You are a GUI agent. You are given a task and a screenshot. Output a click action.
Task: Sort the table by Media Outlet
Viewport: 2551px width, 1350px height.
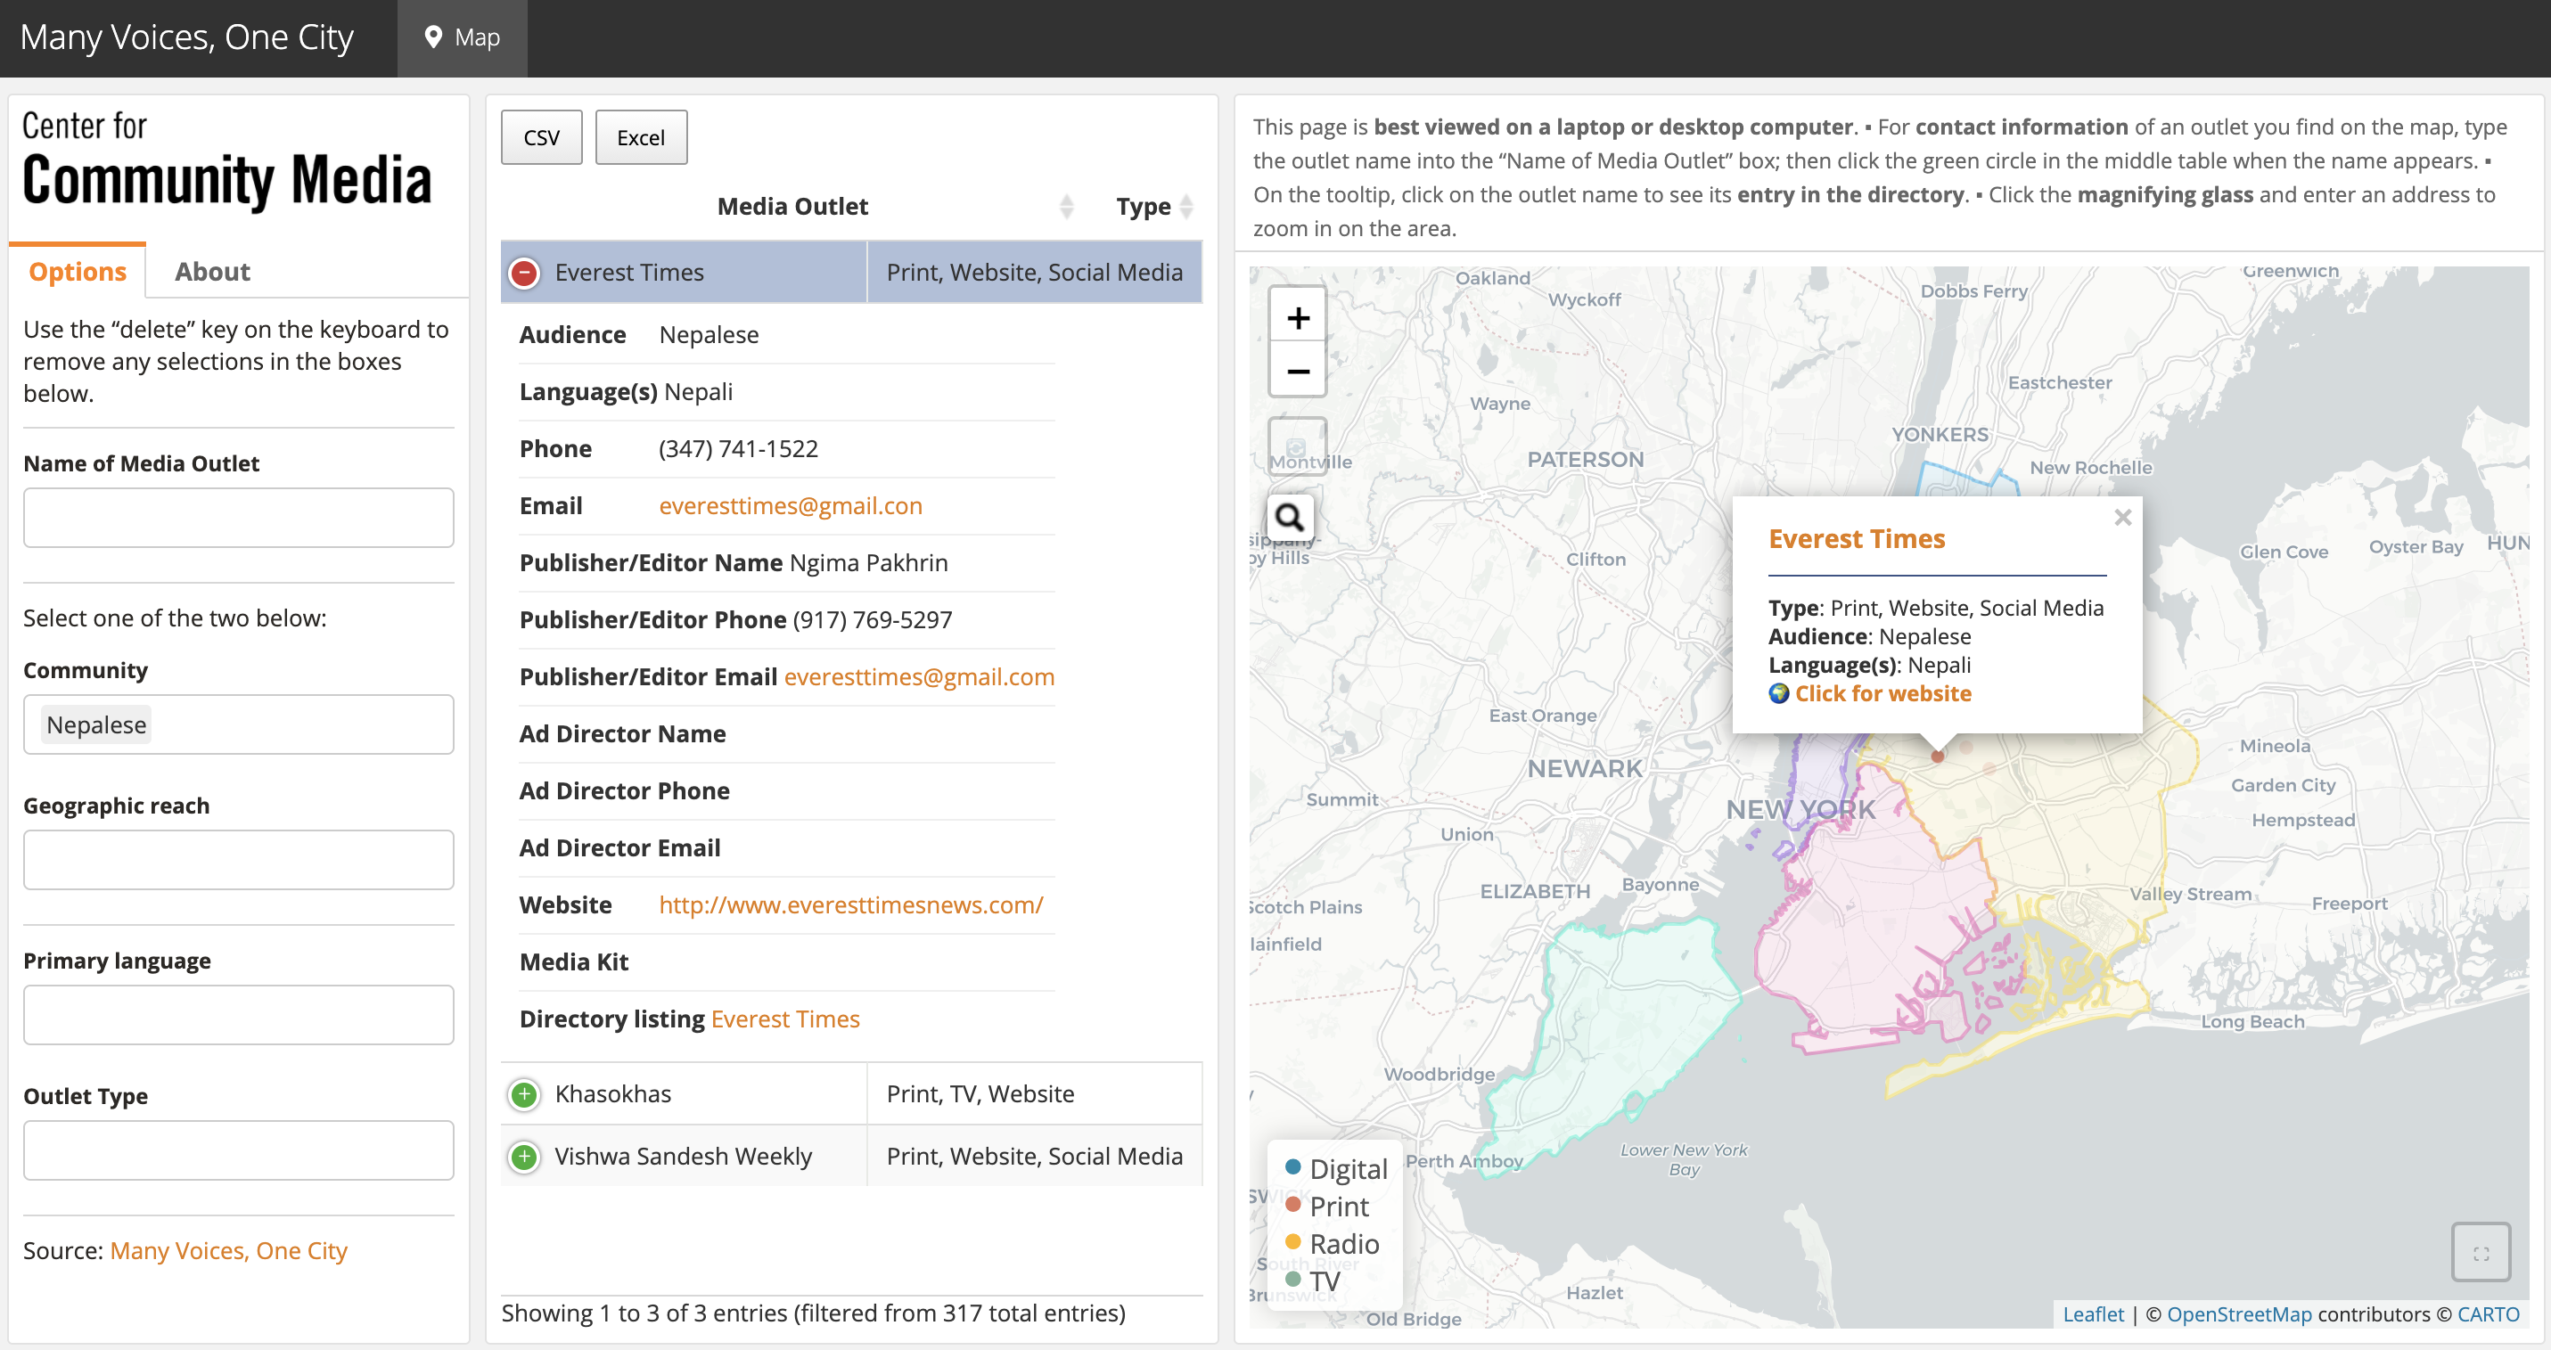point(792,206)
